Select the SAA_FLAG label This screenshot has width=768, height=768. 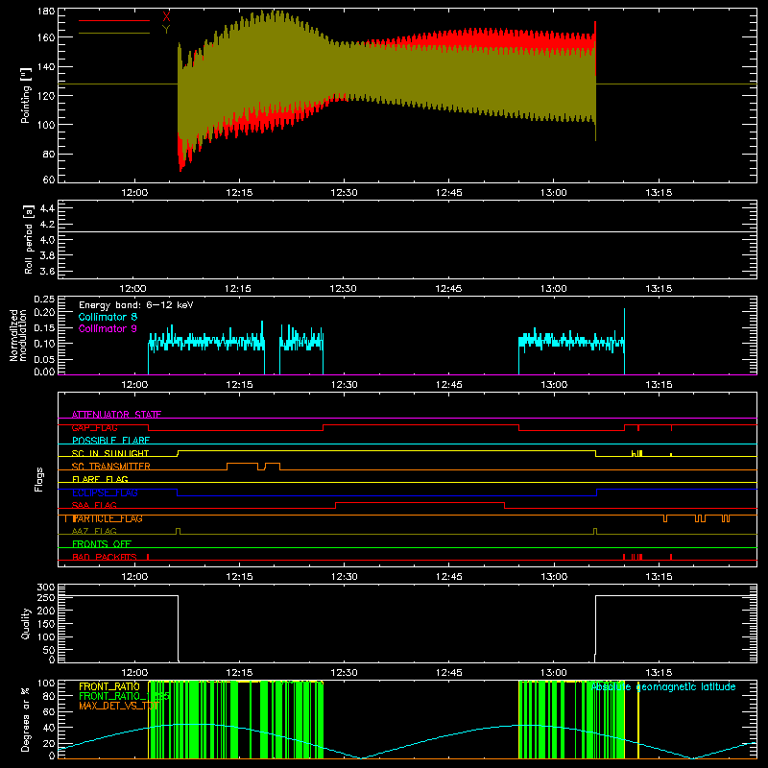(94, 505)
